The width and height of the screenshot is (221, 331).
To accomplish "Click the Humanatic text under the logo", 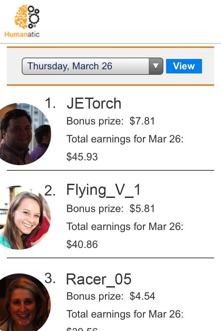I will [22, 34].
